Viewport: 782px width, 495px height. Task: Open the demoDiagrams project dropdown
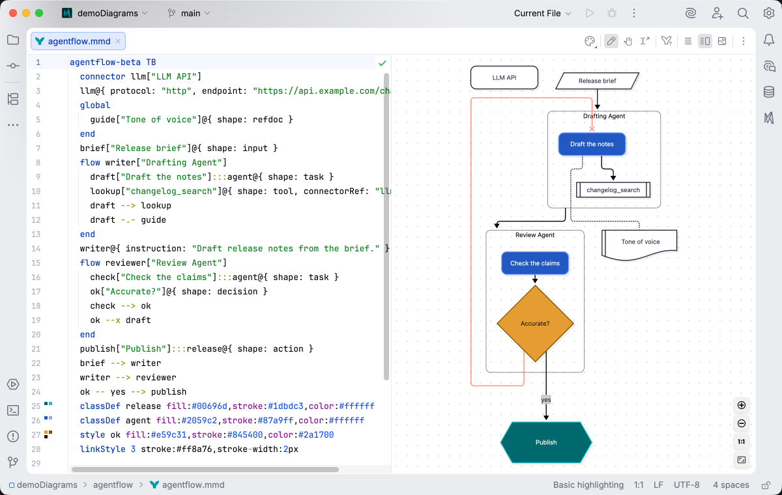coord(105,13)
